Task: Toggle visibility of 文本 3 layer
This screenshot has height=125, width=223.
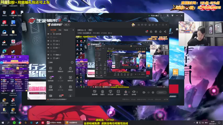Action: coord(48,44)
